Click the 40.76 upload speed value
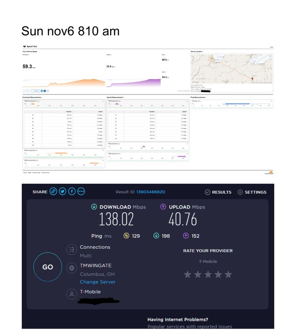 (x=183, y=219)
